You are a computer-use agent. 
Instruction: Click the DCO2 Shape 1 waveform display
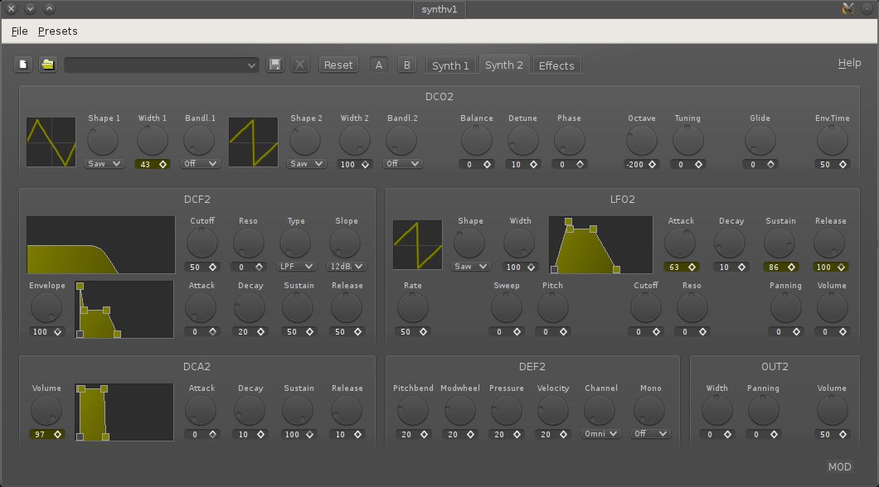coord(51,142)
